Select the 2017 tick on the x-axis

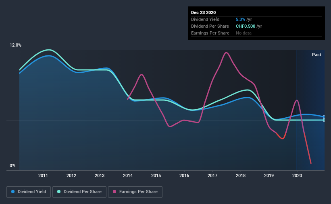click(x=212, y=175)
